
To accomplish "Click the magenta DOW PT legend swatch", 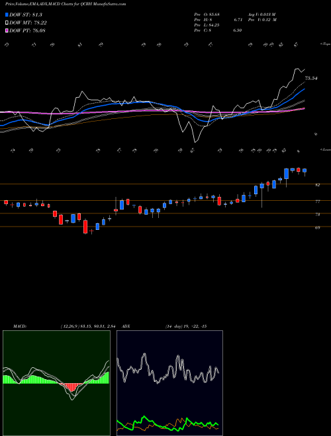I will coord(7,30).
